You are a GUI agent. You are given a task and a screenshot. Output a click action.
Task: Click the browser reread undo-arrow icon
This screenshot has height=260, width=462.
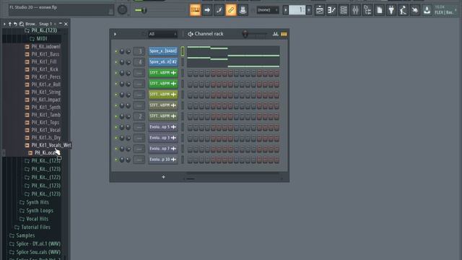coord(15,24)
